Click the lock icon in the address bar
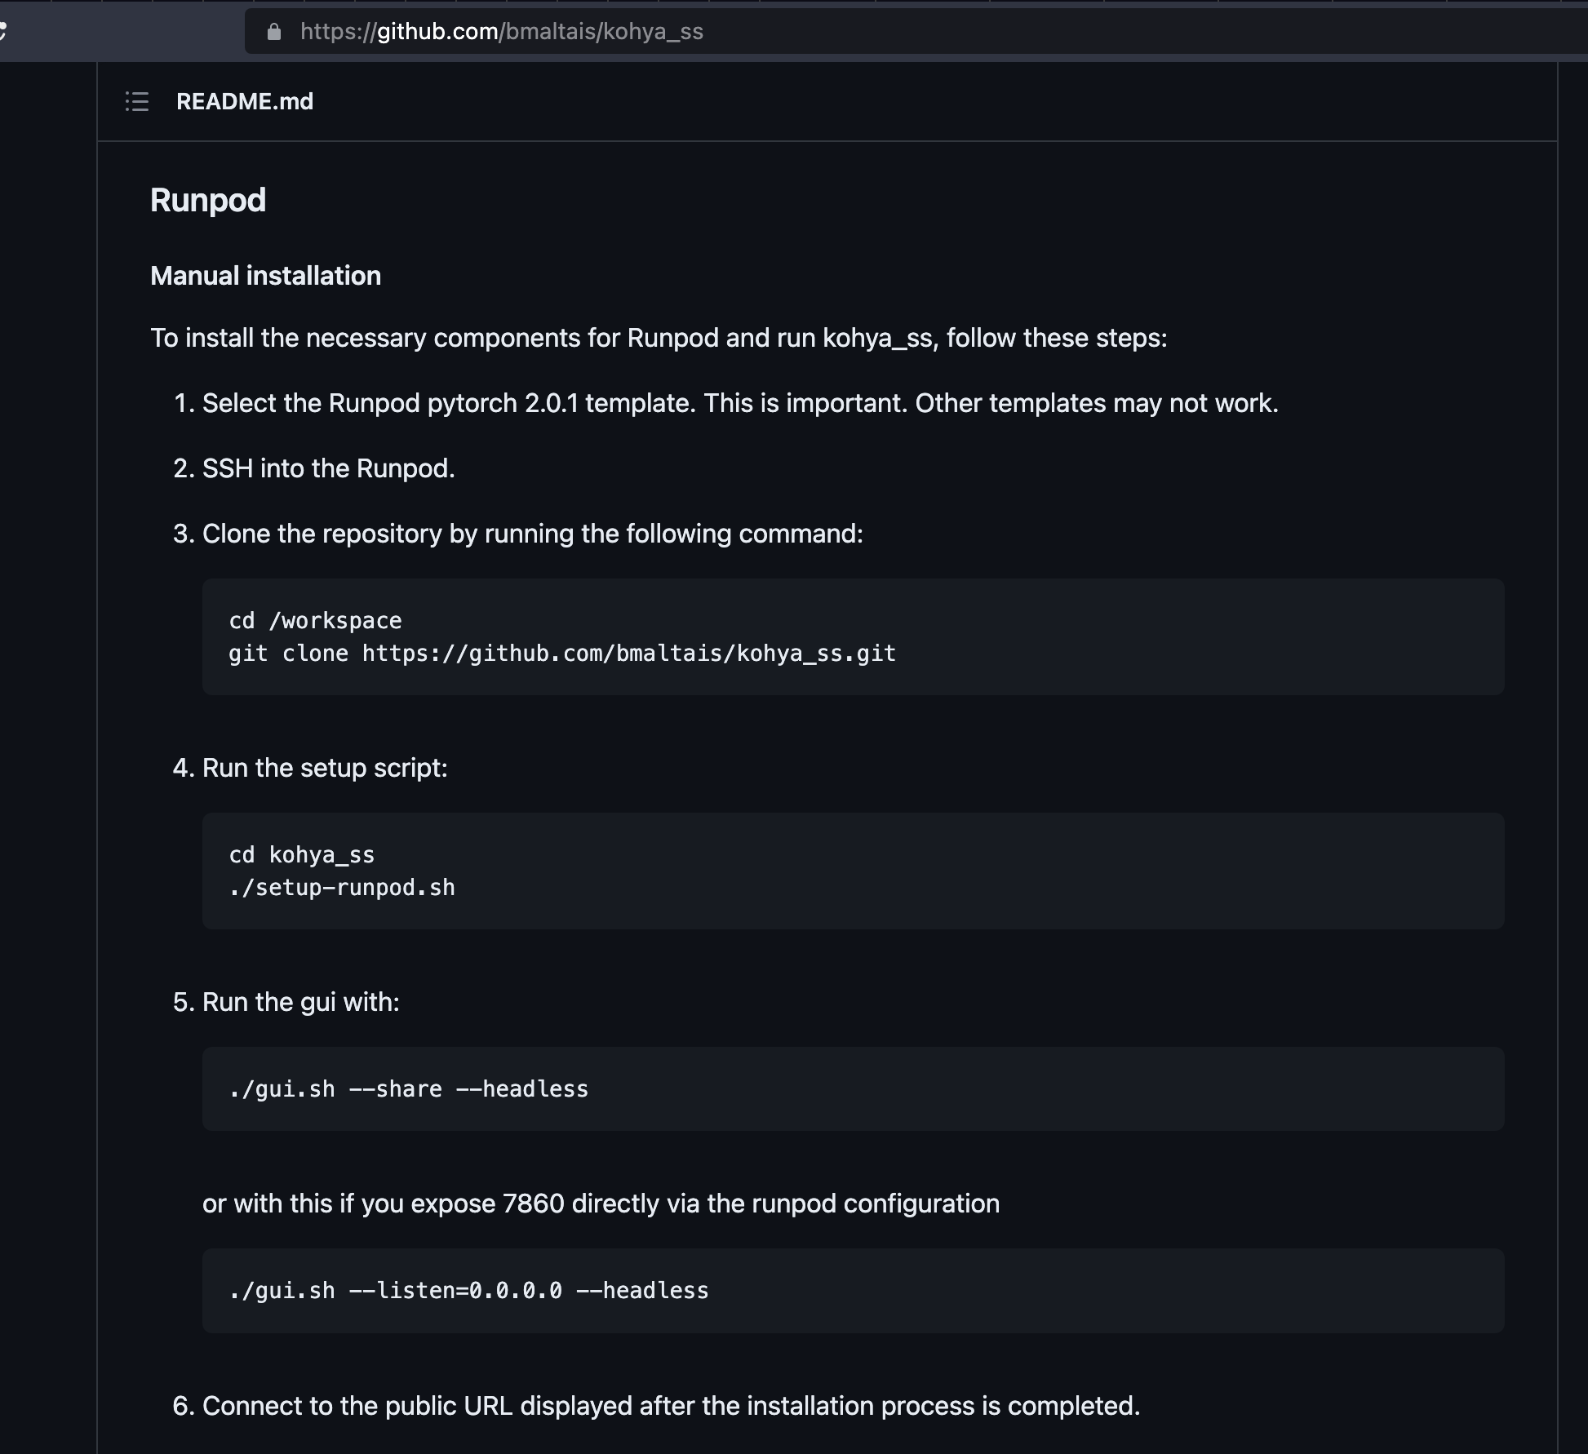The height and width of the screenshot is (1454, 1588). [x=274, y=31]
